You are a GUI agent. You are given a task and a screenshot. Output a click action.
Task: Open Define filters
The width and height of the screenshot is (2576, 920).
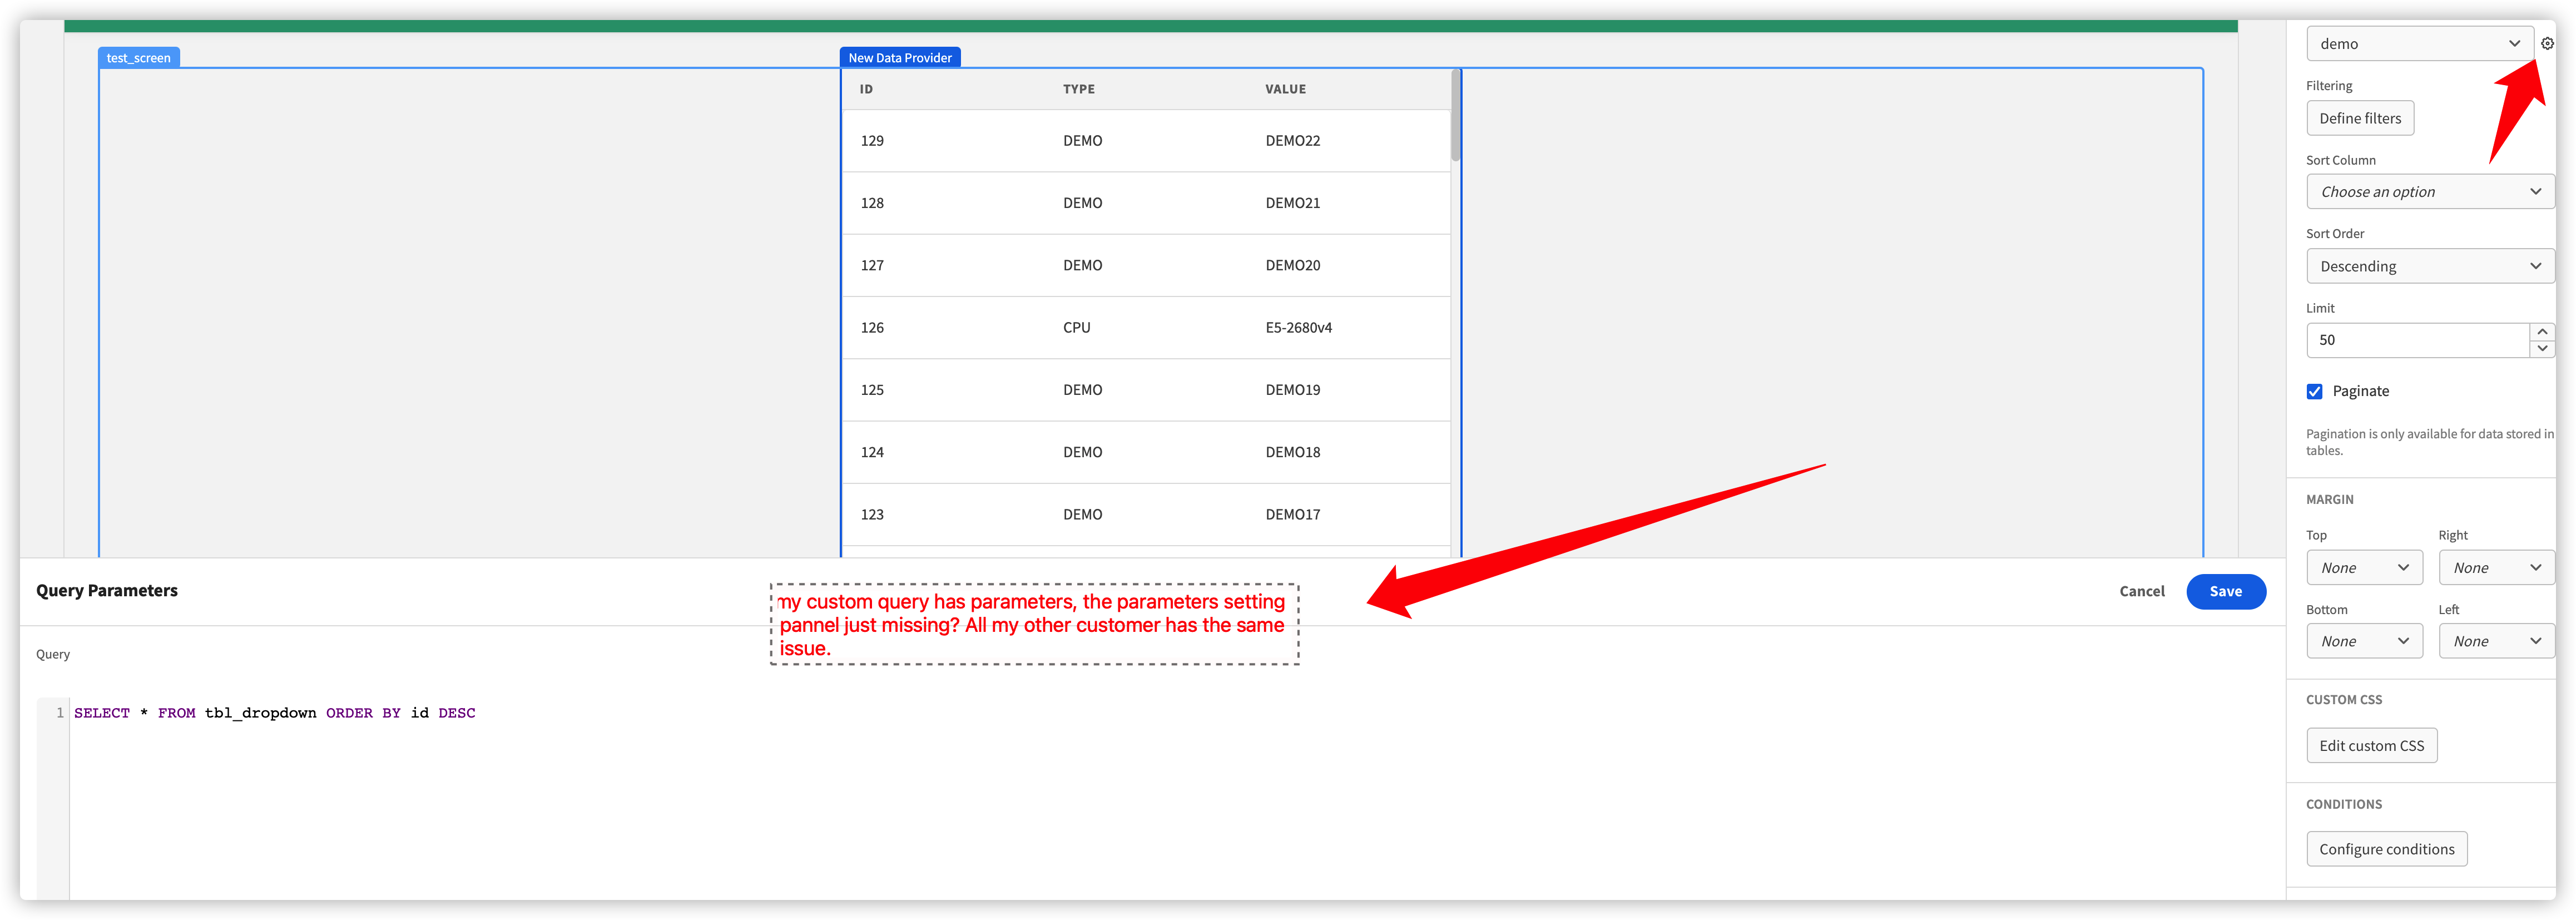(2360, 117)
